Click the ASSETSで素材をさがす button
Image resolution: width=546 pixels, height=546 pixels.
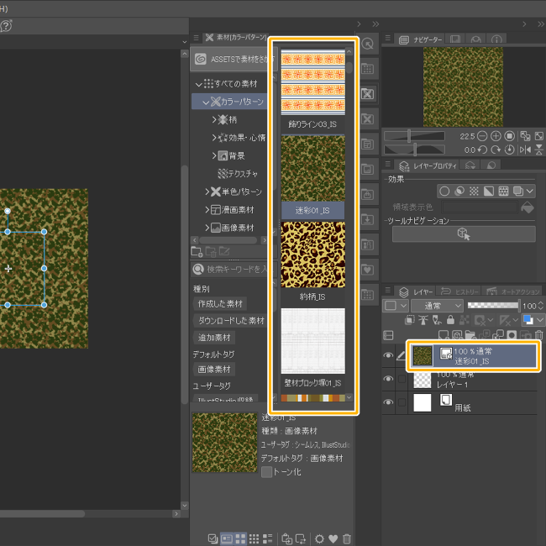233,59
